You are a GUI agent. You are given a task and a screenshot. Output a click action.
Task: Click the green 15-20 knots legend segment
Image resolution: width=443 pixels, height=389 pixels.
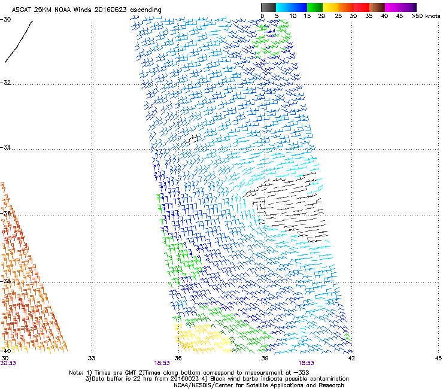(315, 7)
